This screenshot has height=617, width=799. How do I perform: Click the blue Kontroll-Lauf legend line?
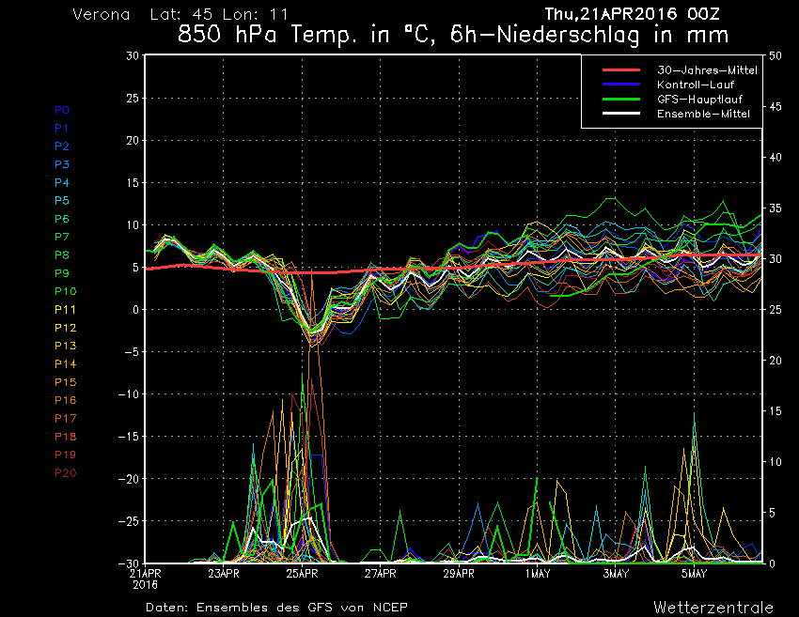[620, 85]
